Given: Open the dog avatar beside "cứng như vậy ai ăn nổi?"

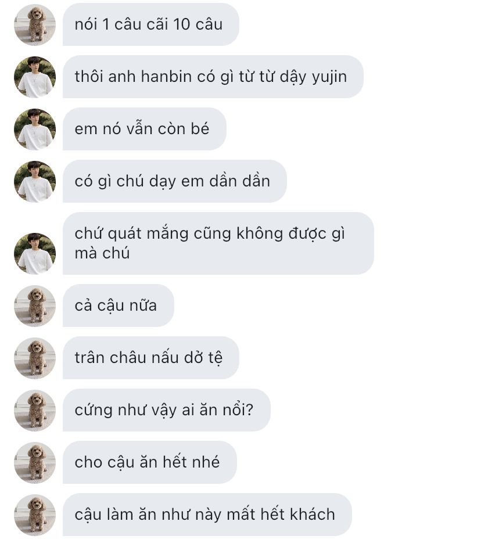Looking at the screenshot, I should pos(35,410).
